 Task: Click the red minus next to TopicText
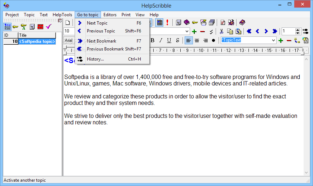pos(289,41)
